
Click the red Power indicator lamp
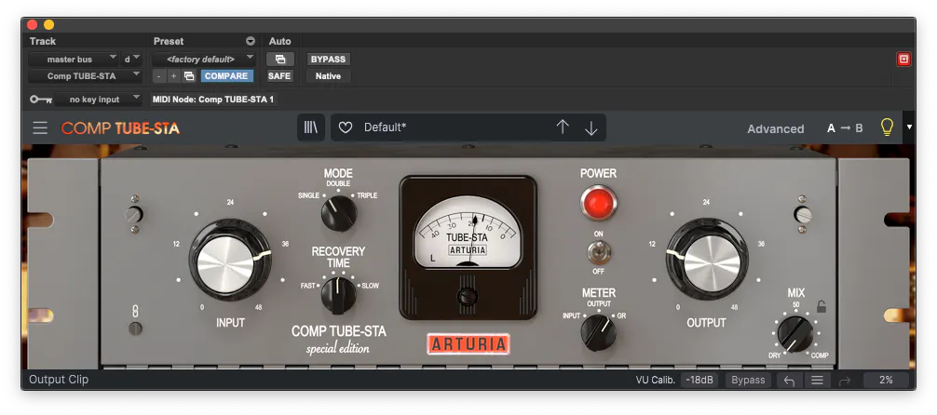598,203
